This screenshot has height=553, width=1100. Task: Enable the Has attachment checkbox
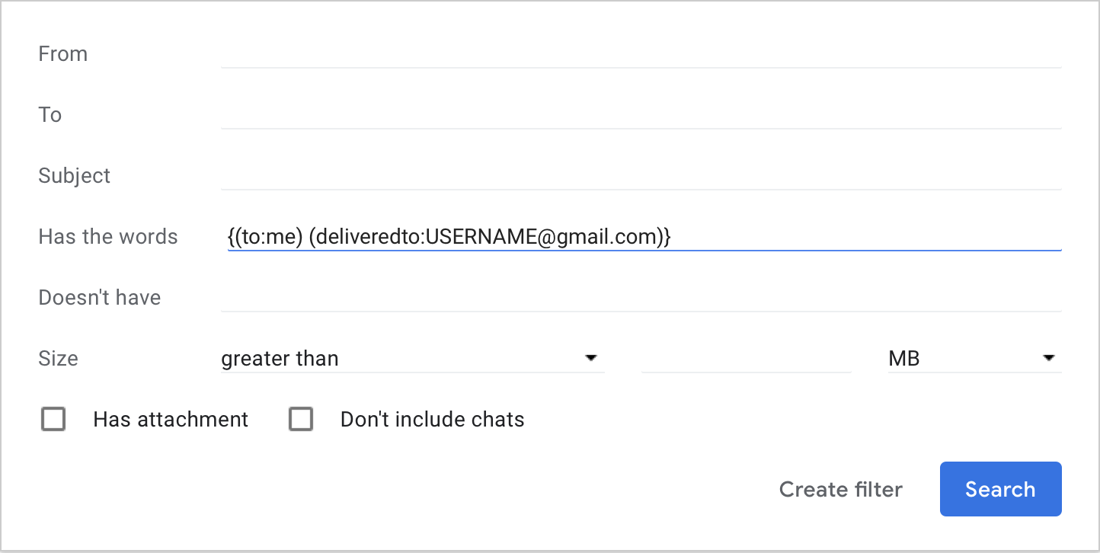[x=53, y=419]
